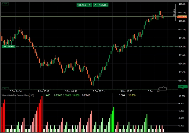189x133 pixels.
Task: Click the tallest bright green volume bar
Action: 114,119
